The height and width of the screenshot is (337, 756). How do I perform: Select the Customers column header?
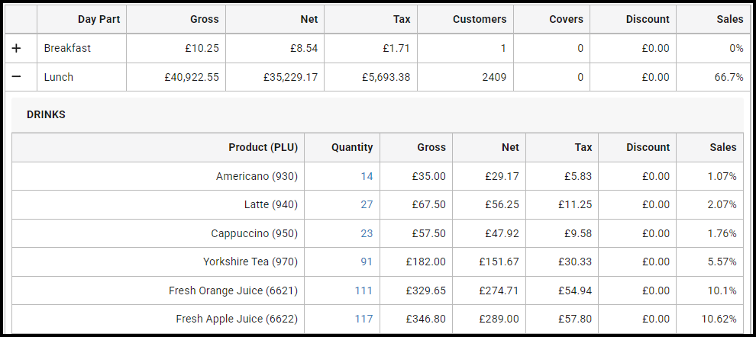479,19
